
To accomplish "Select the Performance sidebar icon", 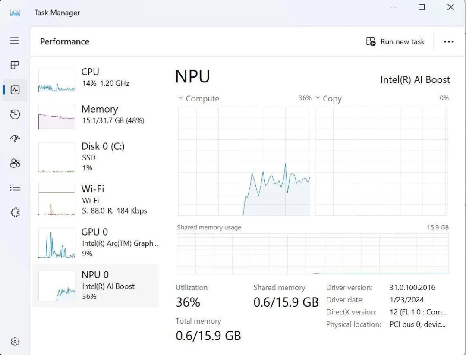I will point(14,90).
